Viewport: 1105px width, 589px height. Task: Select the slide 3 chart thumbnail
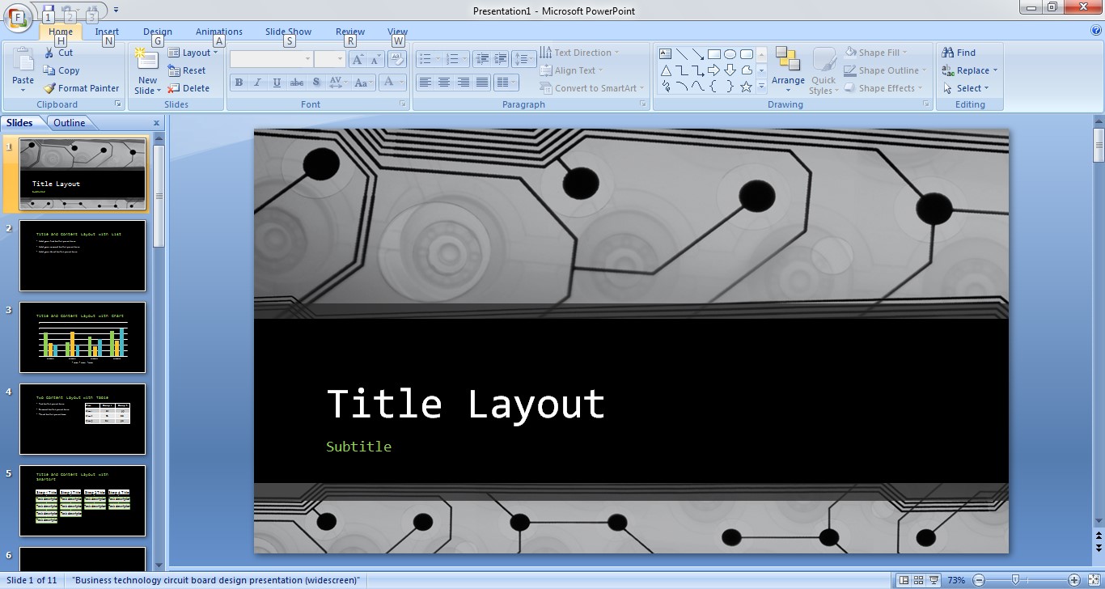(x=83, y=337)
